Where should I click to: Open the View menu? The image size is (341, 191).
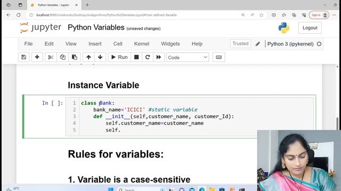click(71, 44)
